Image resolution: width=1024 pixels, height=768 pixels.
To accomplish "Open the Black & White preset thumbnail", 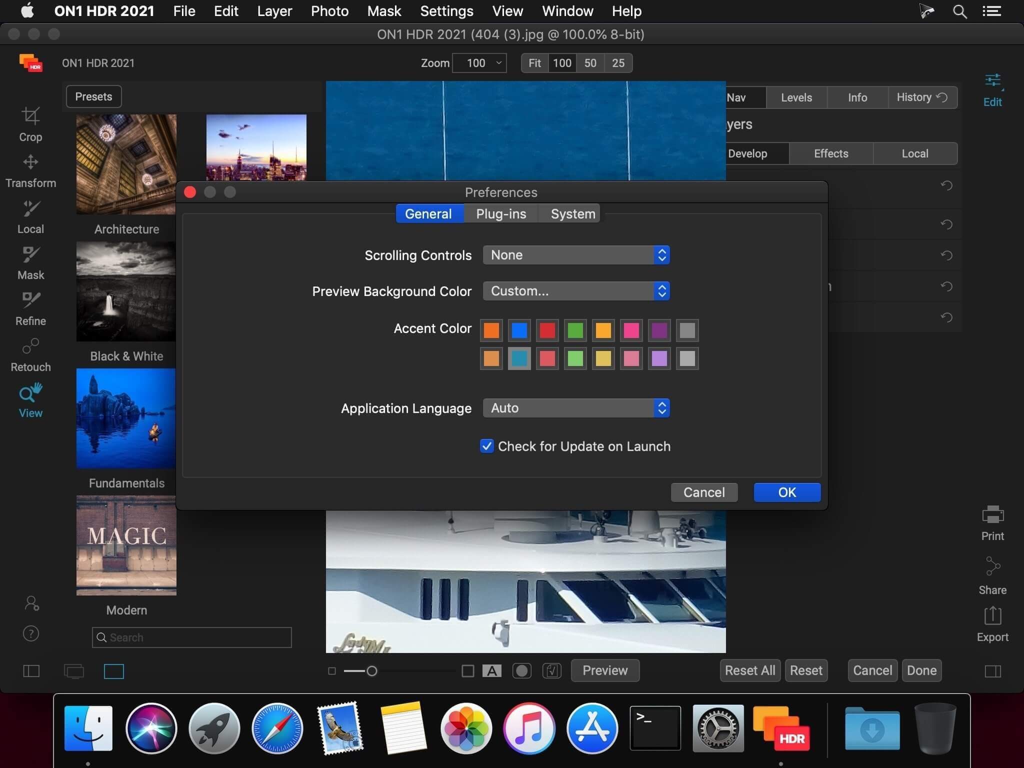I will click(x=126, y=291).
